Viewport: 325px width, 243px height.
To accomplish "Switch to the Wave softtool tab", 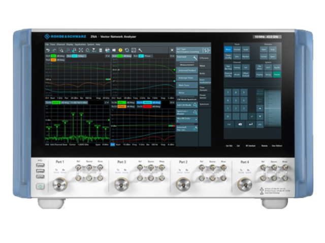I will 205,66.
